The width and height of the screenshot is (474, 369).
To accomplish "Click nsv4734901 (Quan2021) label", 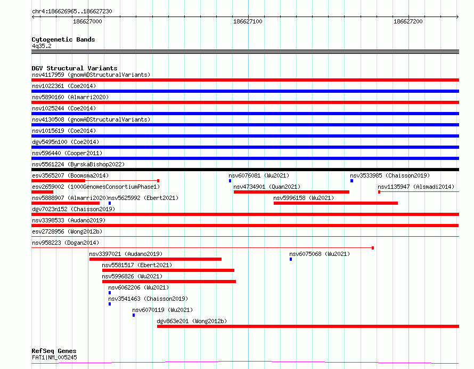I will pyautogui.click(x=267, y=187).
